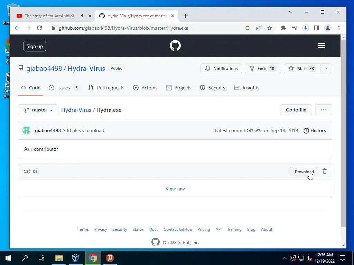Viewport: 354px width, 265px height.
Task: Fork the repository
Action: (x=263, y=69)
